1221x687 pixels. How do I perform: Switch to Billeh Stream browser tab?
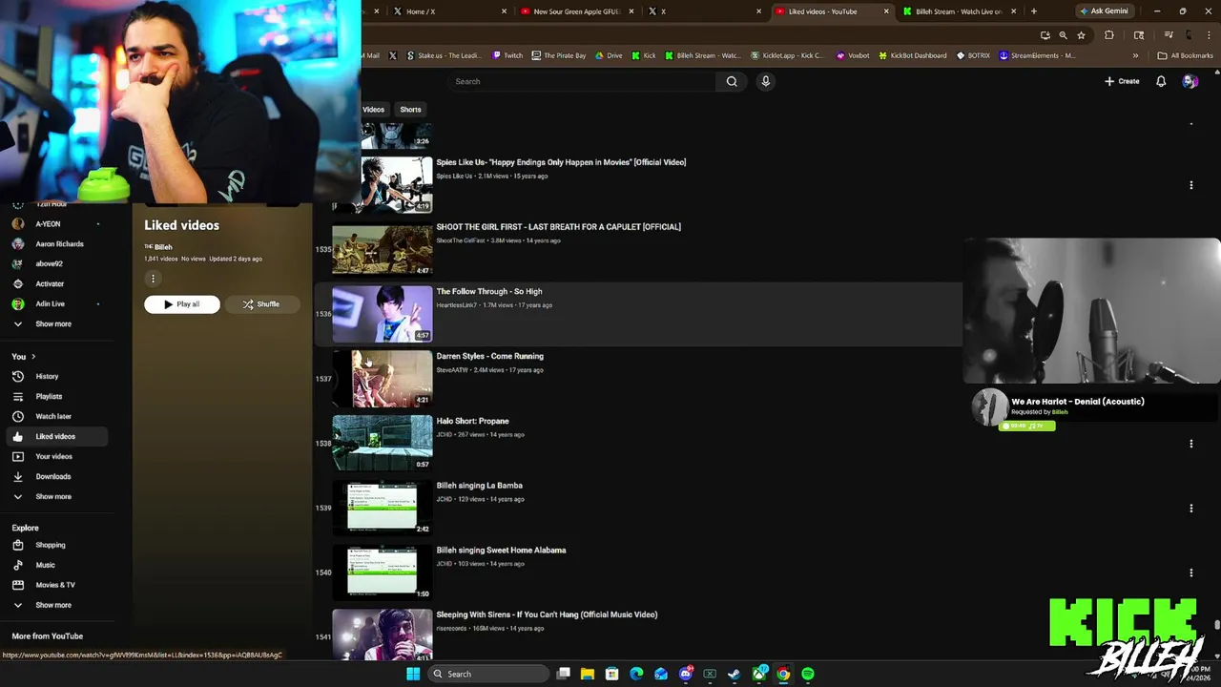coord(959,11)
